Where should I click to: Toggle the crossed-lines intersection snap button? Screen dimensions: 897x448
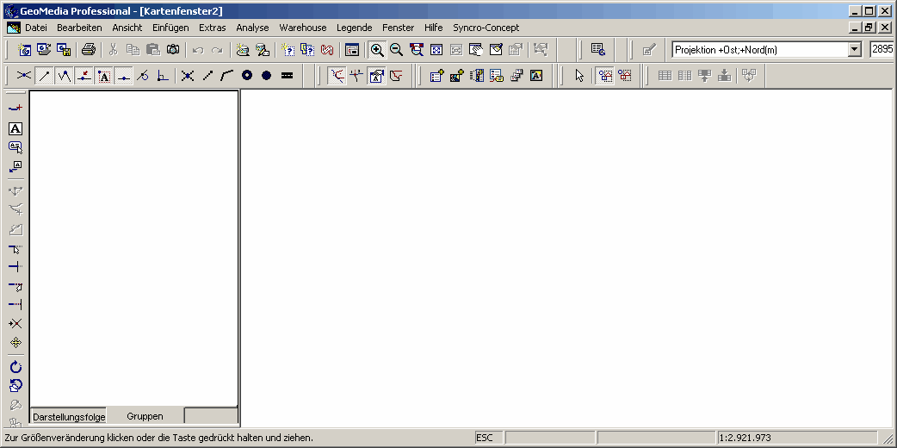pos(188,76)
